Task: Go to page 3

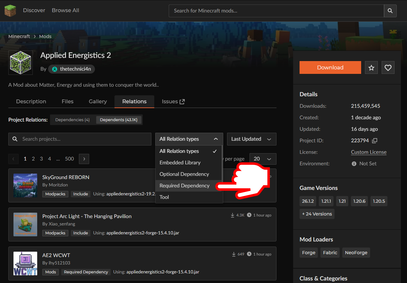Action: (41, 159)
